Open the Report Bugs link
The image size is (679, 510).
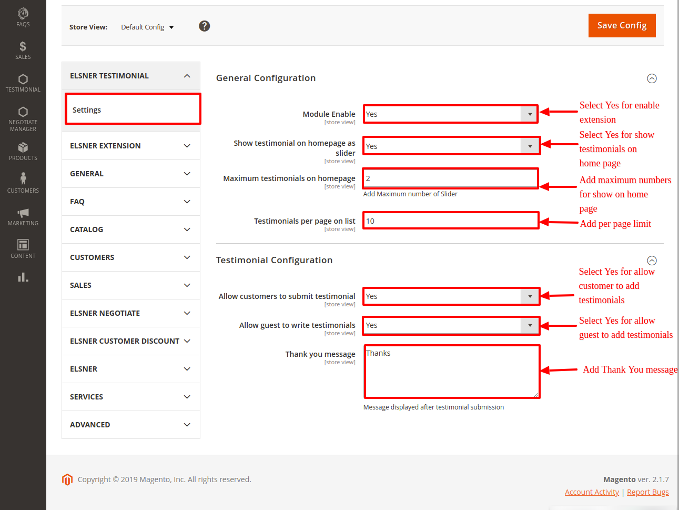coord(647,492)
